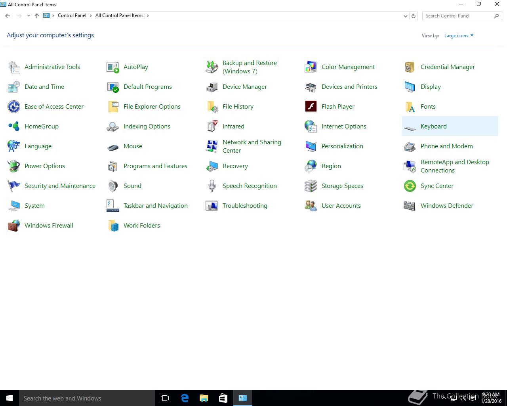Click the System link text
This screenshot has height=406, width=507.
[34, 206]
